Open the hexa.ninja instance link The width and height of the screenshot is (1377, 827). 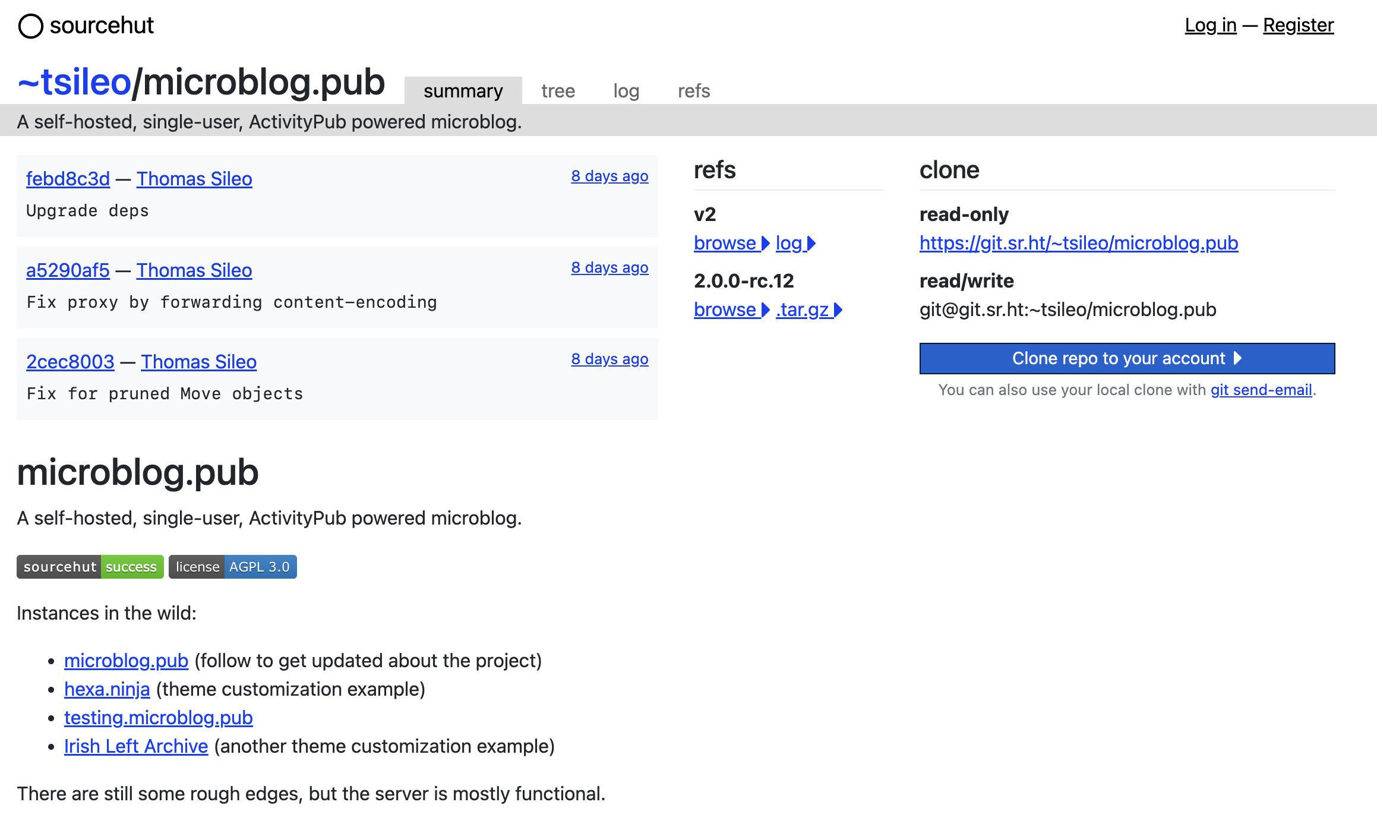tap(107, 689)
